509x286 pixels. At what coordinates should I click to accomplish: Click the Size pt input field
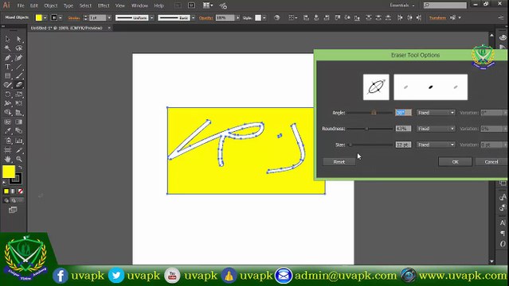403,145
